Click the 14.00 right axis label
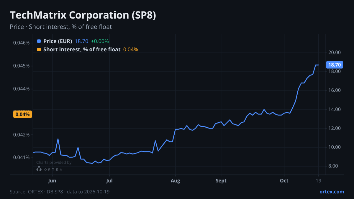 click(335, 109)
